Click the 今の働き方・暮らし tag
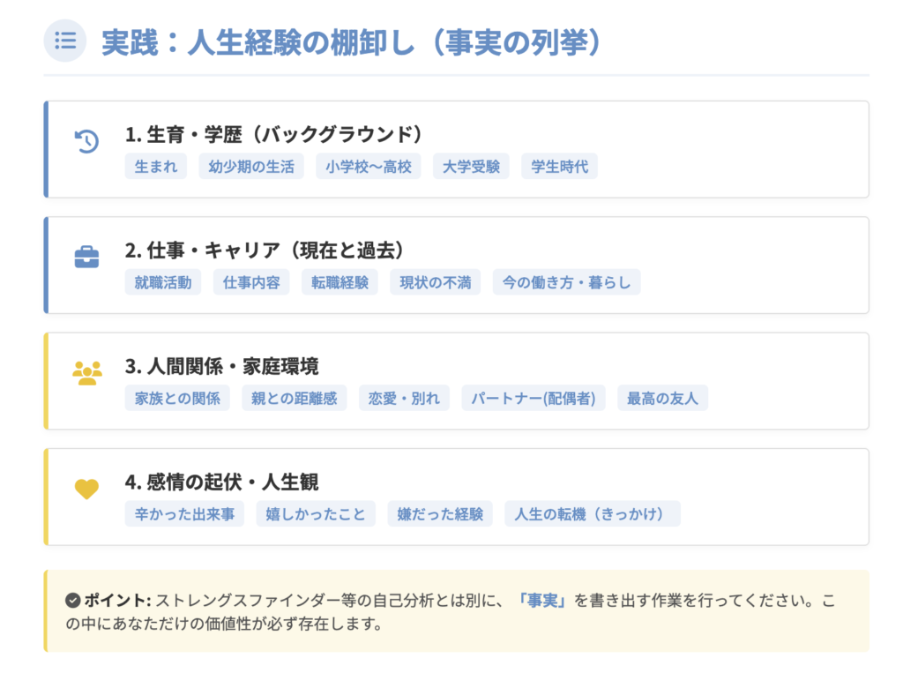The image size is (903, 688). [566, 282]
